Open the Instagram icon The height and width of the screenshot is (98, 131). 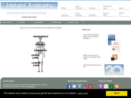[x=85, y=86]
